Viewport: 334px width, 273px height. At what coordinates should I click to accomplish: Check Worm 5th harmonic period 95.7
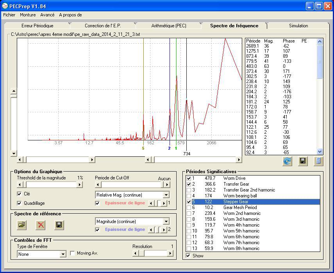coord(189,231)
